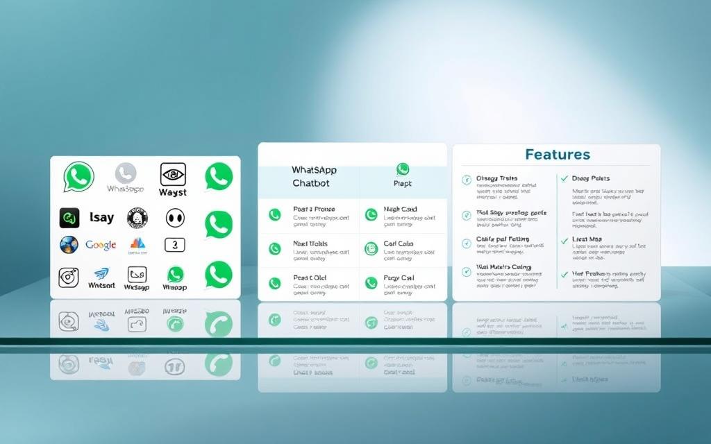Toggle the circle check beside Wal Mutelts Calmg
Screen dimensions: 711x444
(x=466, y=272)
